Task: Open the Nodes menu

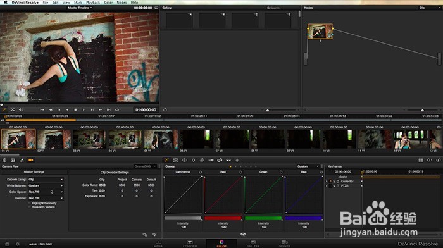Action: [122, 3]
